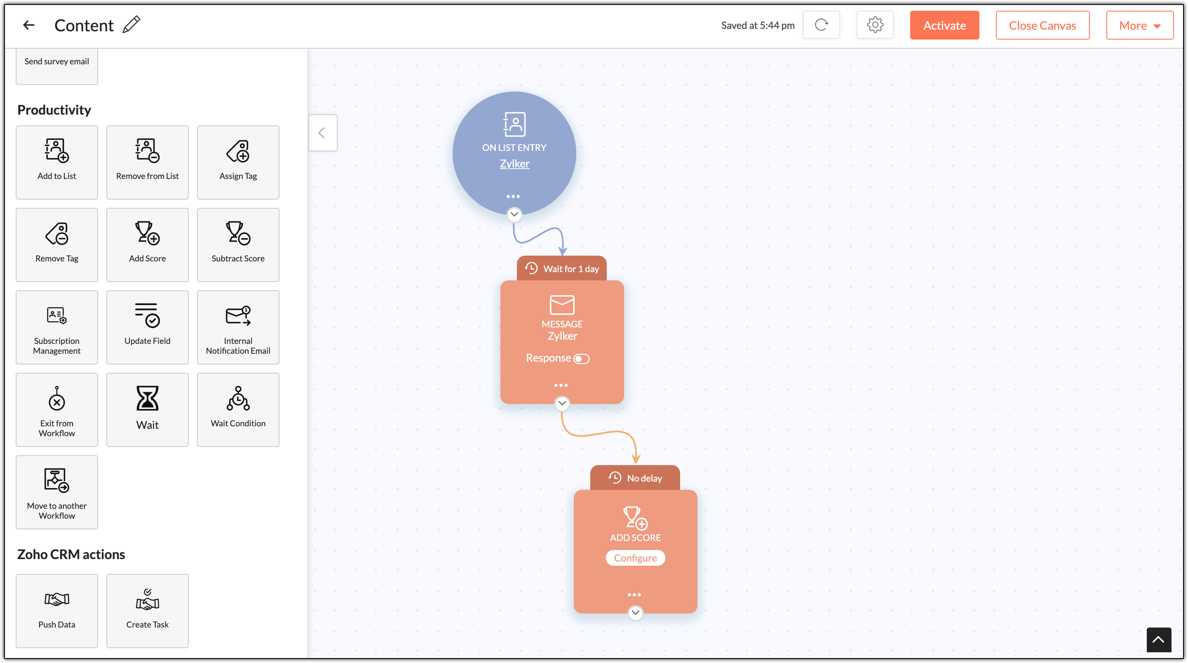
Task: Configure the Add Score node
Action: (635, 558)
